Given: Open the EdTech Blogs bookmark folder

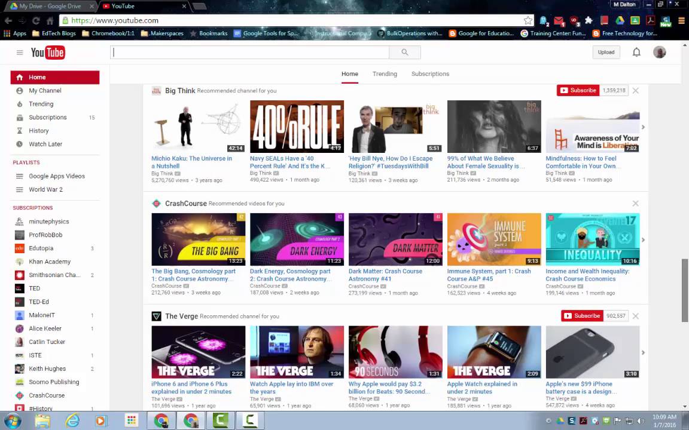Looking at the screenshot, I should [54, 33].
